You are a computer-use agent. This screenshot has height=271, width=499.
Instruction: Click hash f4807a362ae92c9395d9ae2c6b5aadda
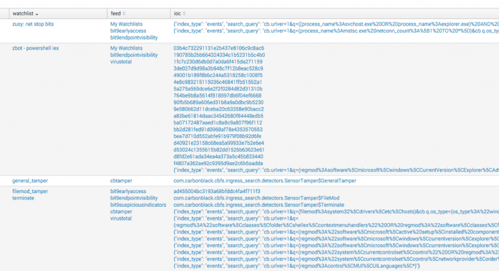(x=218, y=164)
